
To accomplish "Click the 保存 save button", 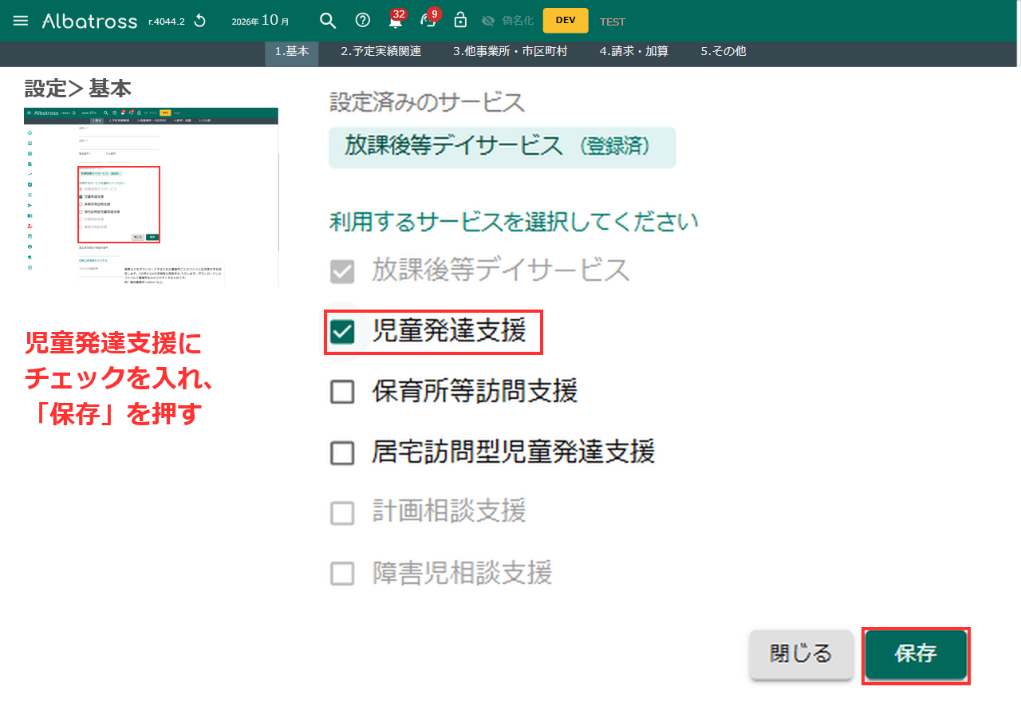I will tap(916, 654).
